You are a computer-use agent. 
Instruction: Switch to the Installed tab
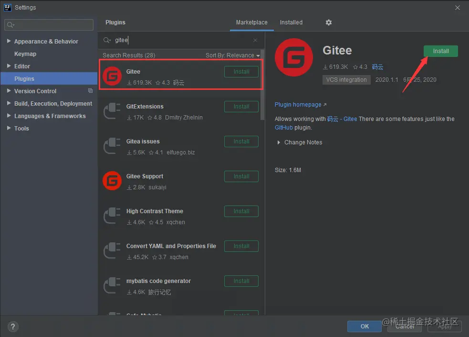click(x=291, y=22)
